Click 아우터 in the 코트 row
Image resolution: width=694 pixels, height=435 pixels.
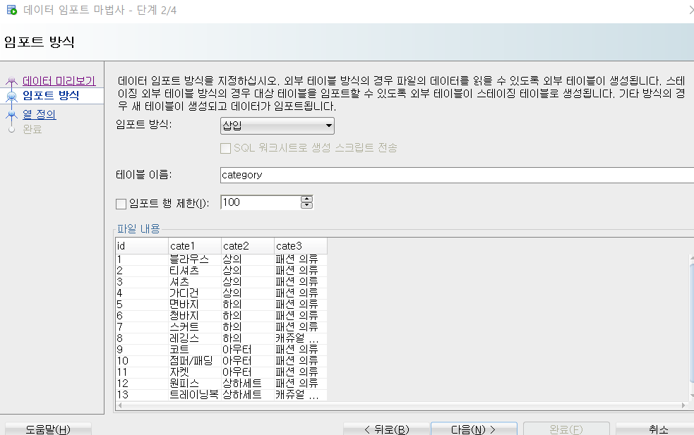click(247, 349)
